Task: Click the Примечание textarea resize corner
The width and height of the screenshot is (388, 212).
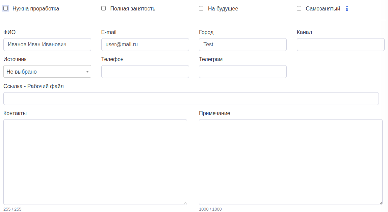Action: tap(381, 203)
